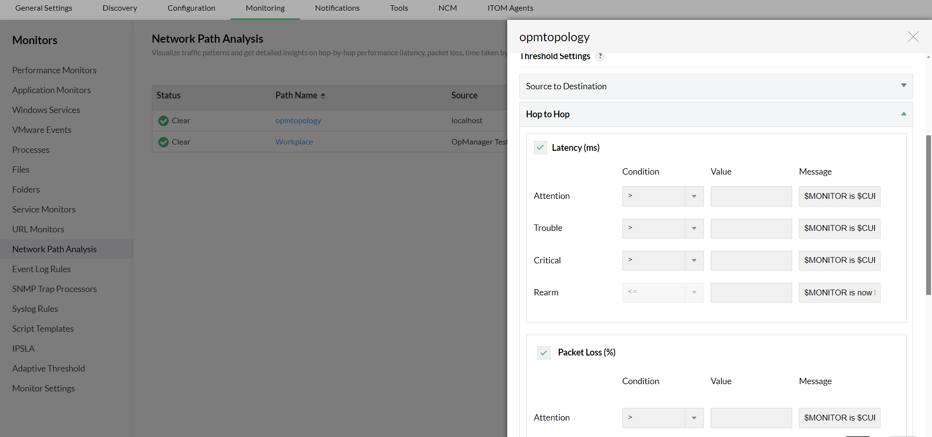Screen dimensions: 932x437
Task: Switch to the Notifications tab
Action: tap(337, 8)
